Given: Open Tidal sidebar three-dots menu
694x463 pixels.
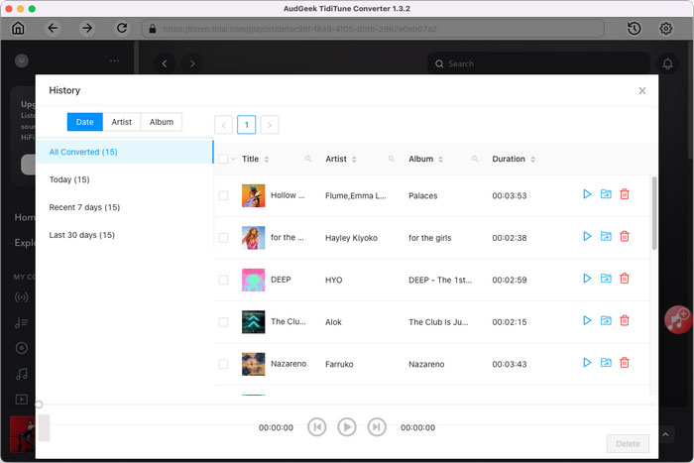Looking at the screenshot, I should coord(114,60).
